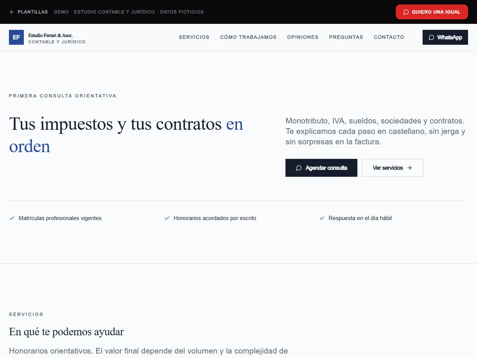Click checkmark next to Matrículas profesionales vigentes

(12, 218)
